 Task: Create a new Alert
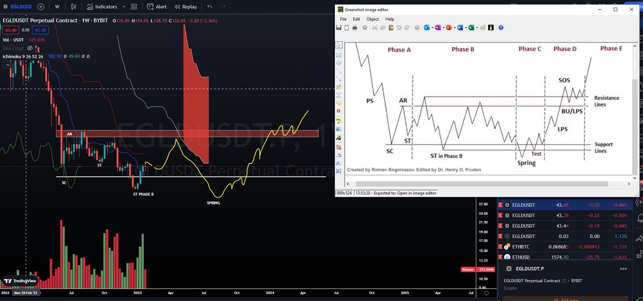pyautogui.click(x=156, y=7)
